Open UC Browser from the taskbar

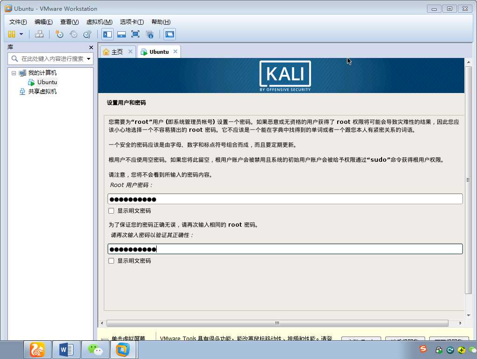(37, 350)
